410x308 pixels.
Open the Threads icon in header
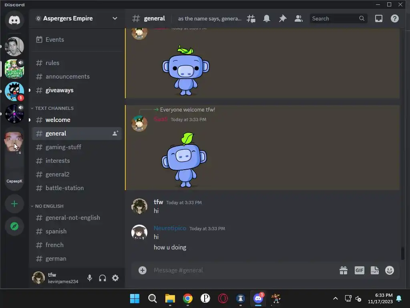251,18
